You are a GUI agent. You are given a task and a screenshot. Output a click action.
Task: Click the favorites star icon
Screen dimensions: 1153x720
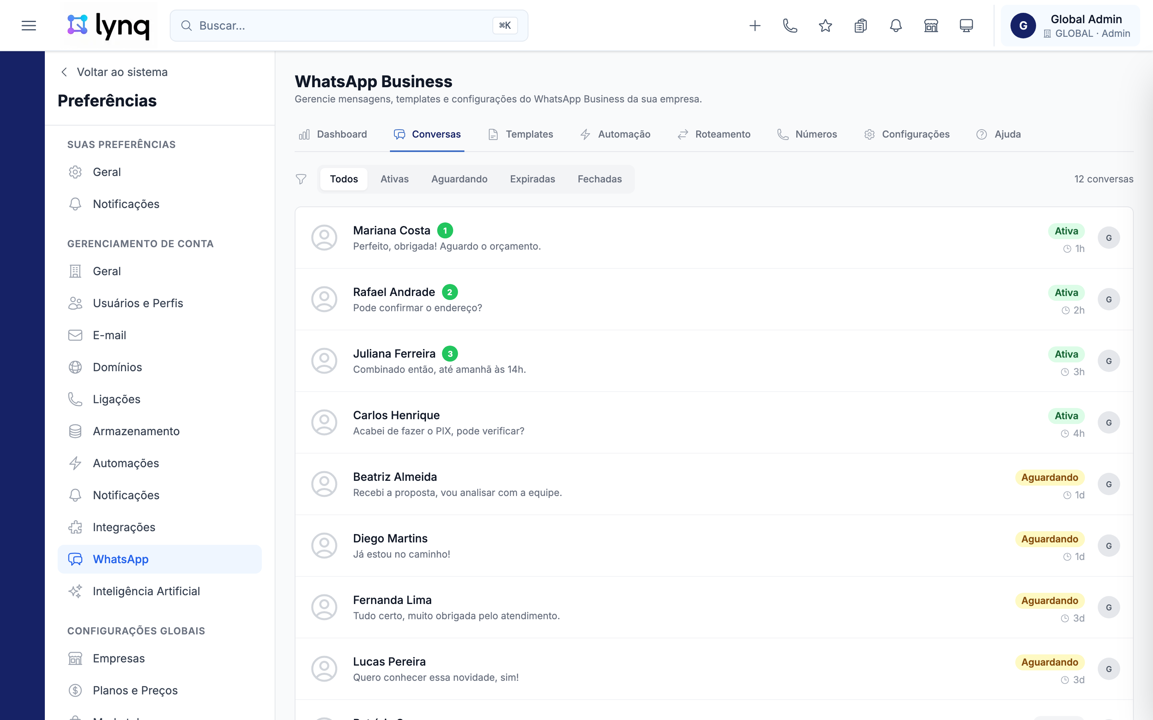tap(825, 26)
